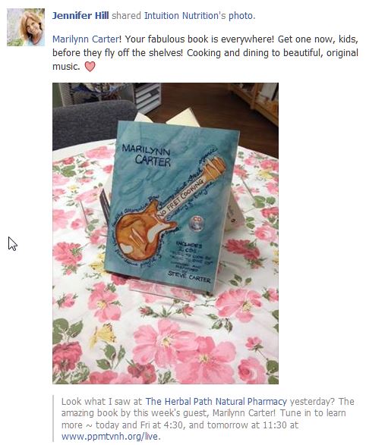This screenshot has height=445, width=366.
Task: Click the 'Includes 2 CDs' text on the cover
Action: pyautogui.click(x=189, y=247)
